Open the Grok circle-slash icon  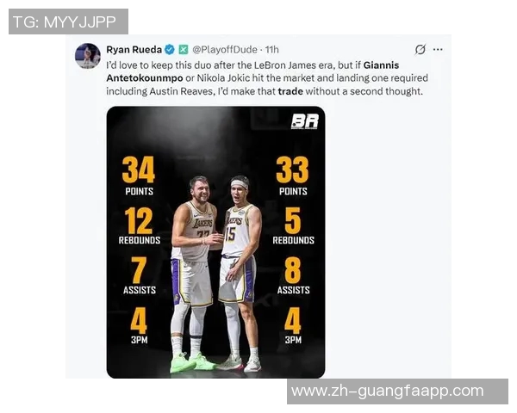(420, 50)
